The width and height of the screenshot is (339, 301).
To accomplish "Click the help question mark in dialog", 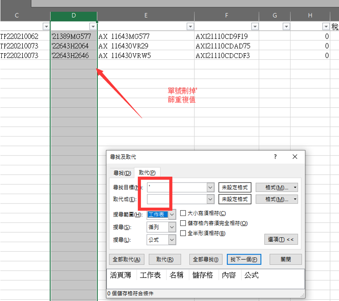I will tap(275, 157).
